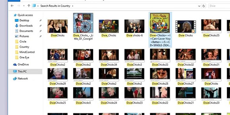This screenshot has width=230, height=115.
Task: Open the address bar history dropdown
Action: (x=199, y=6)
